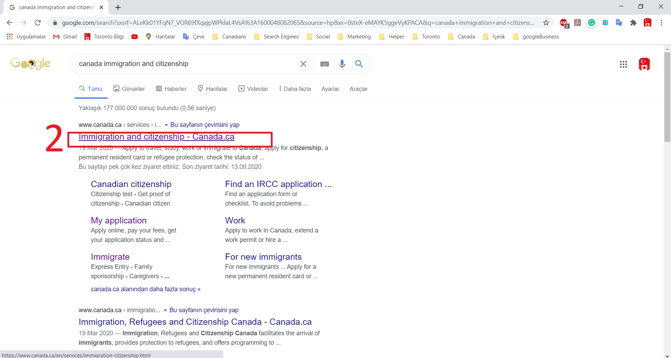Switch to Haberler news tab
The image size is (671, 358).
(x=171, y=89)
